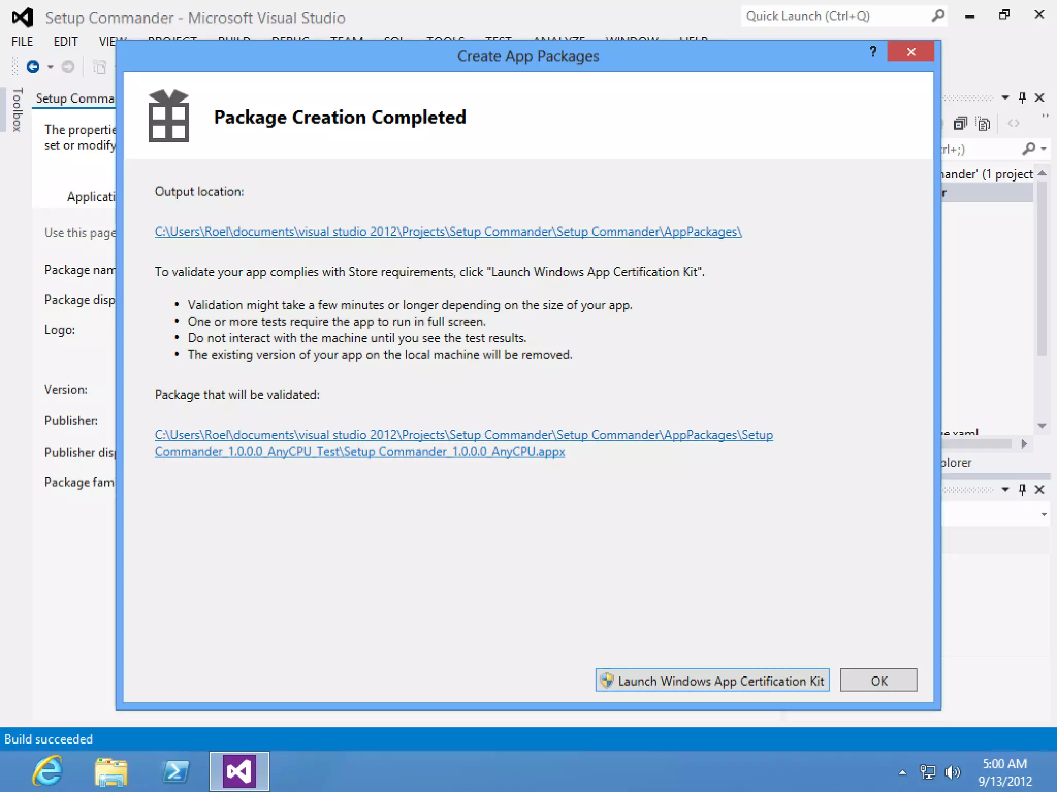Click the volume speaker tray icon
This screenshot has width=1057, height=792.
952,772
